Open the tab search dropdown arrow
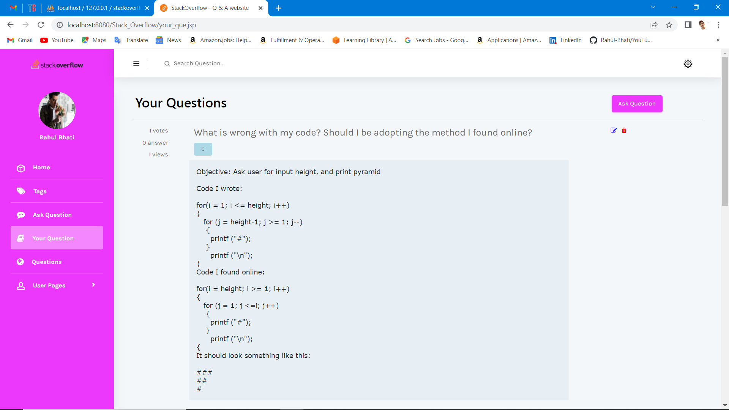 pyautogui.click(x=653, y=8)
